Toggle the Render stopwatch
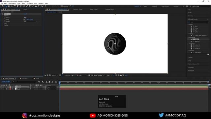Viewport: 211px width, 119px height. (5, 21)
